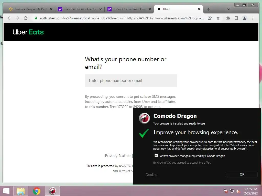Click OK in Comodo Dragon popup
The width and height of the screenshot is (262, 196).
(242, 175)
